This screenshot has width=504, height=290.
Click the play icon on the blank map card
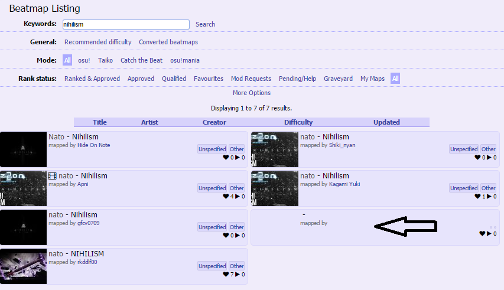tap(489, 233)
